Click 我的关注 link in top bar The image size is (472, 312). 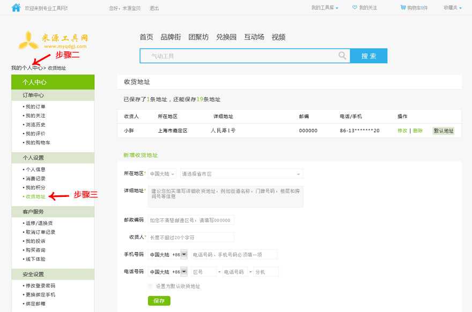point(368,8)
